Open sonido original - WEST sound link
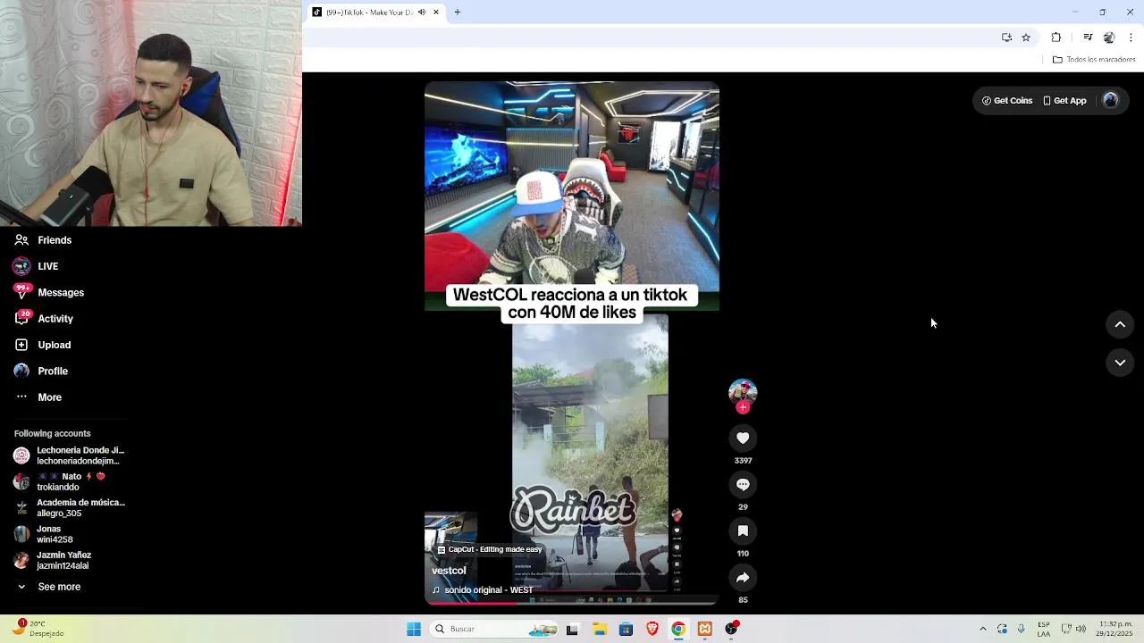Screen dimensions: 1144x643 [483, 590]
